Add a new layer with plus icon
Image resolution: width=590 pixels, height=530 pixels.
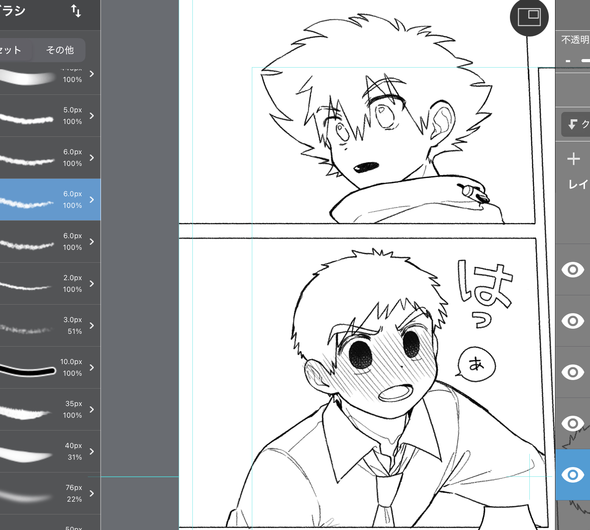click(573, 159)
